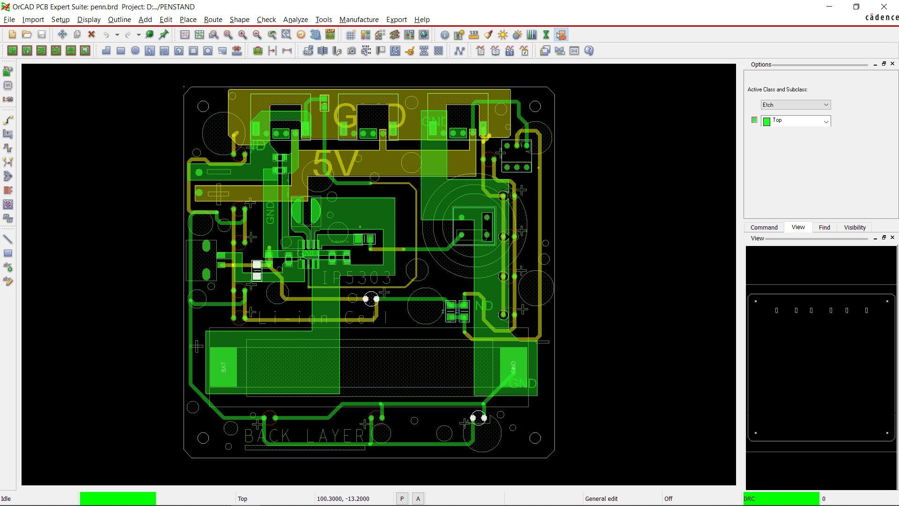The height and width of the screenshot is (506, 899).
Task: Click the Flip design icon
Action: coord(330,35)
